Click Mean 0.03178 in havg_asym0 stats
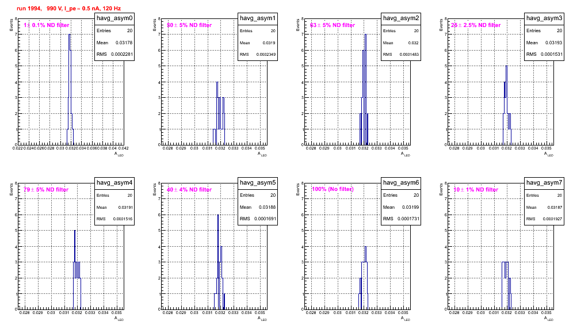The height and width of the screenshot is (329, 573). 114,43
